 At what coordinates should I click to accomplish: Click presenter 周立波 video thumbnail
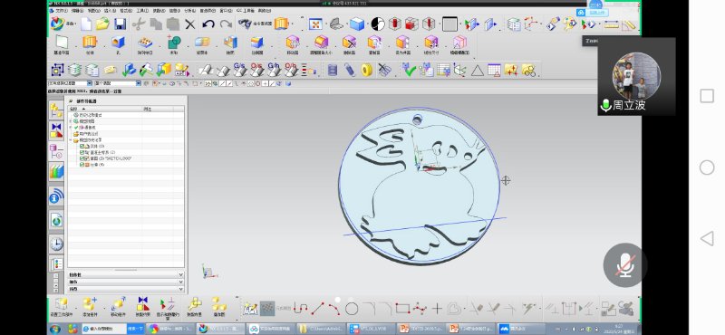pos(636,76)
